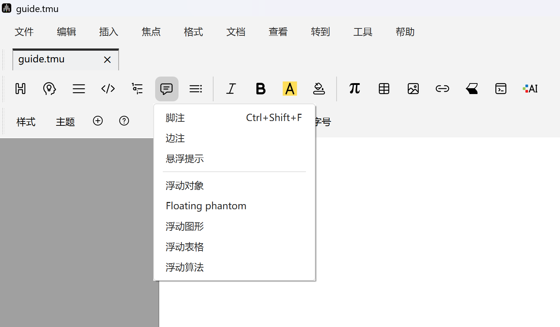
Task: Click the circled question mark help button
Action: point(124,121)
